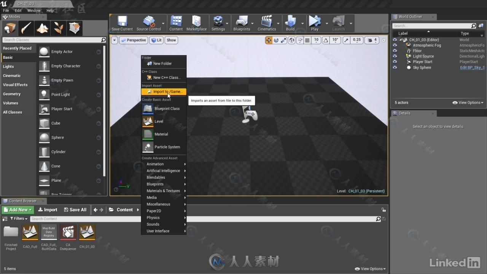Select Finished Project folder thumbnail
This screenshot has height=274, width=487.
[11, 232]
